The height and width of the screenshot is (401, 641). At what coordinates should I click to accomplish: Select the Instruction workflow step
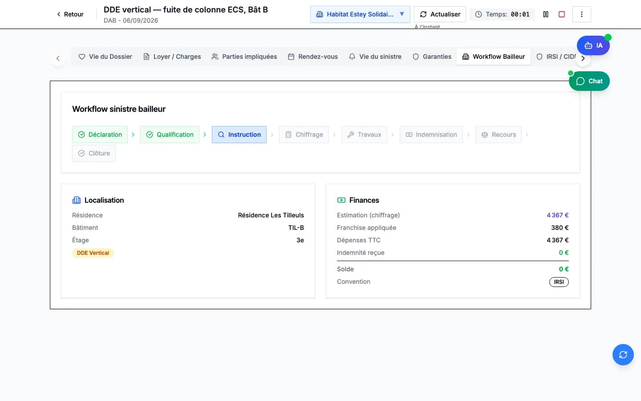click(239, 135)
